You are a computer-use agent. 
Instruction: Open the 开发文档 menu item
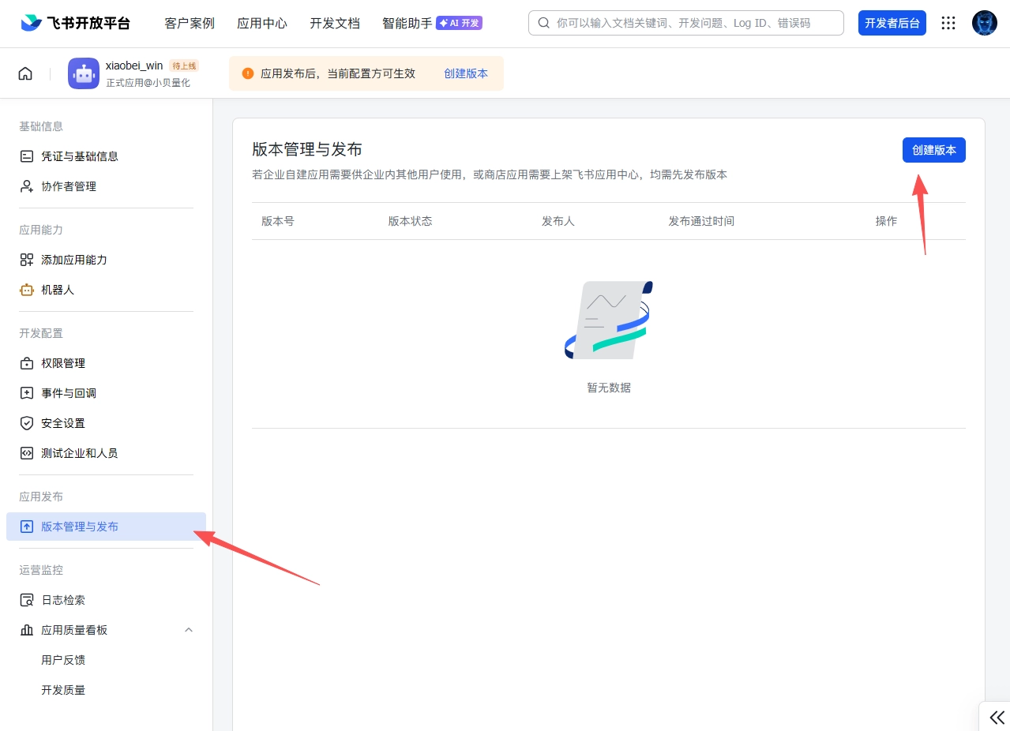point(334,23)
